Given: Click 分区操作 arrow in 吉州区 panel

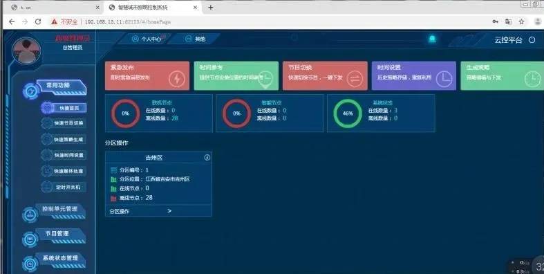Looking at the screenshot, I should (x=169, y=211).
